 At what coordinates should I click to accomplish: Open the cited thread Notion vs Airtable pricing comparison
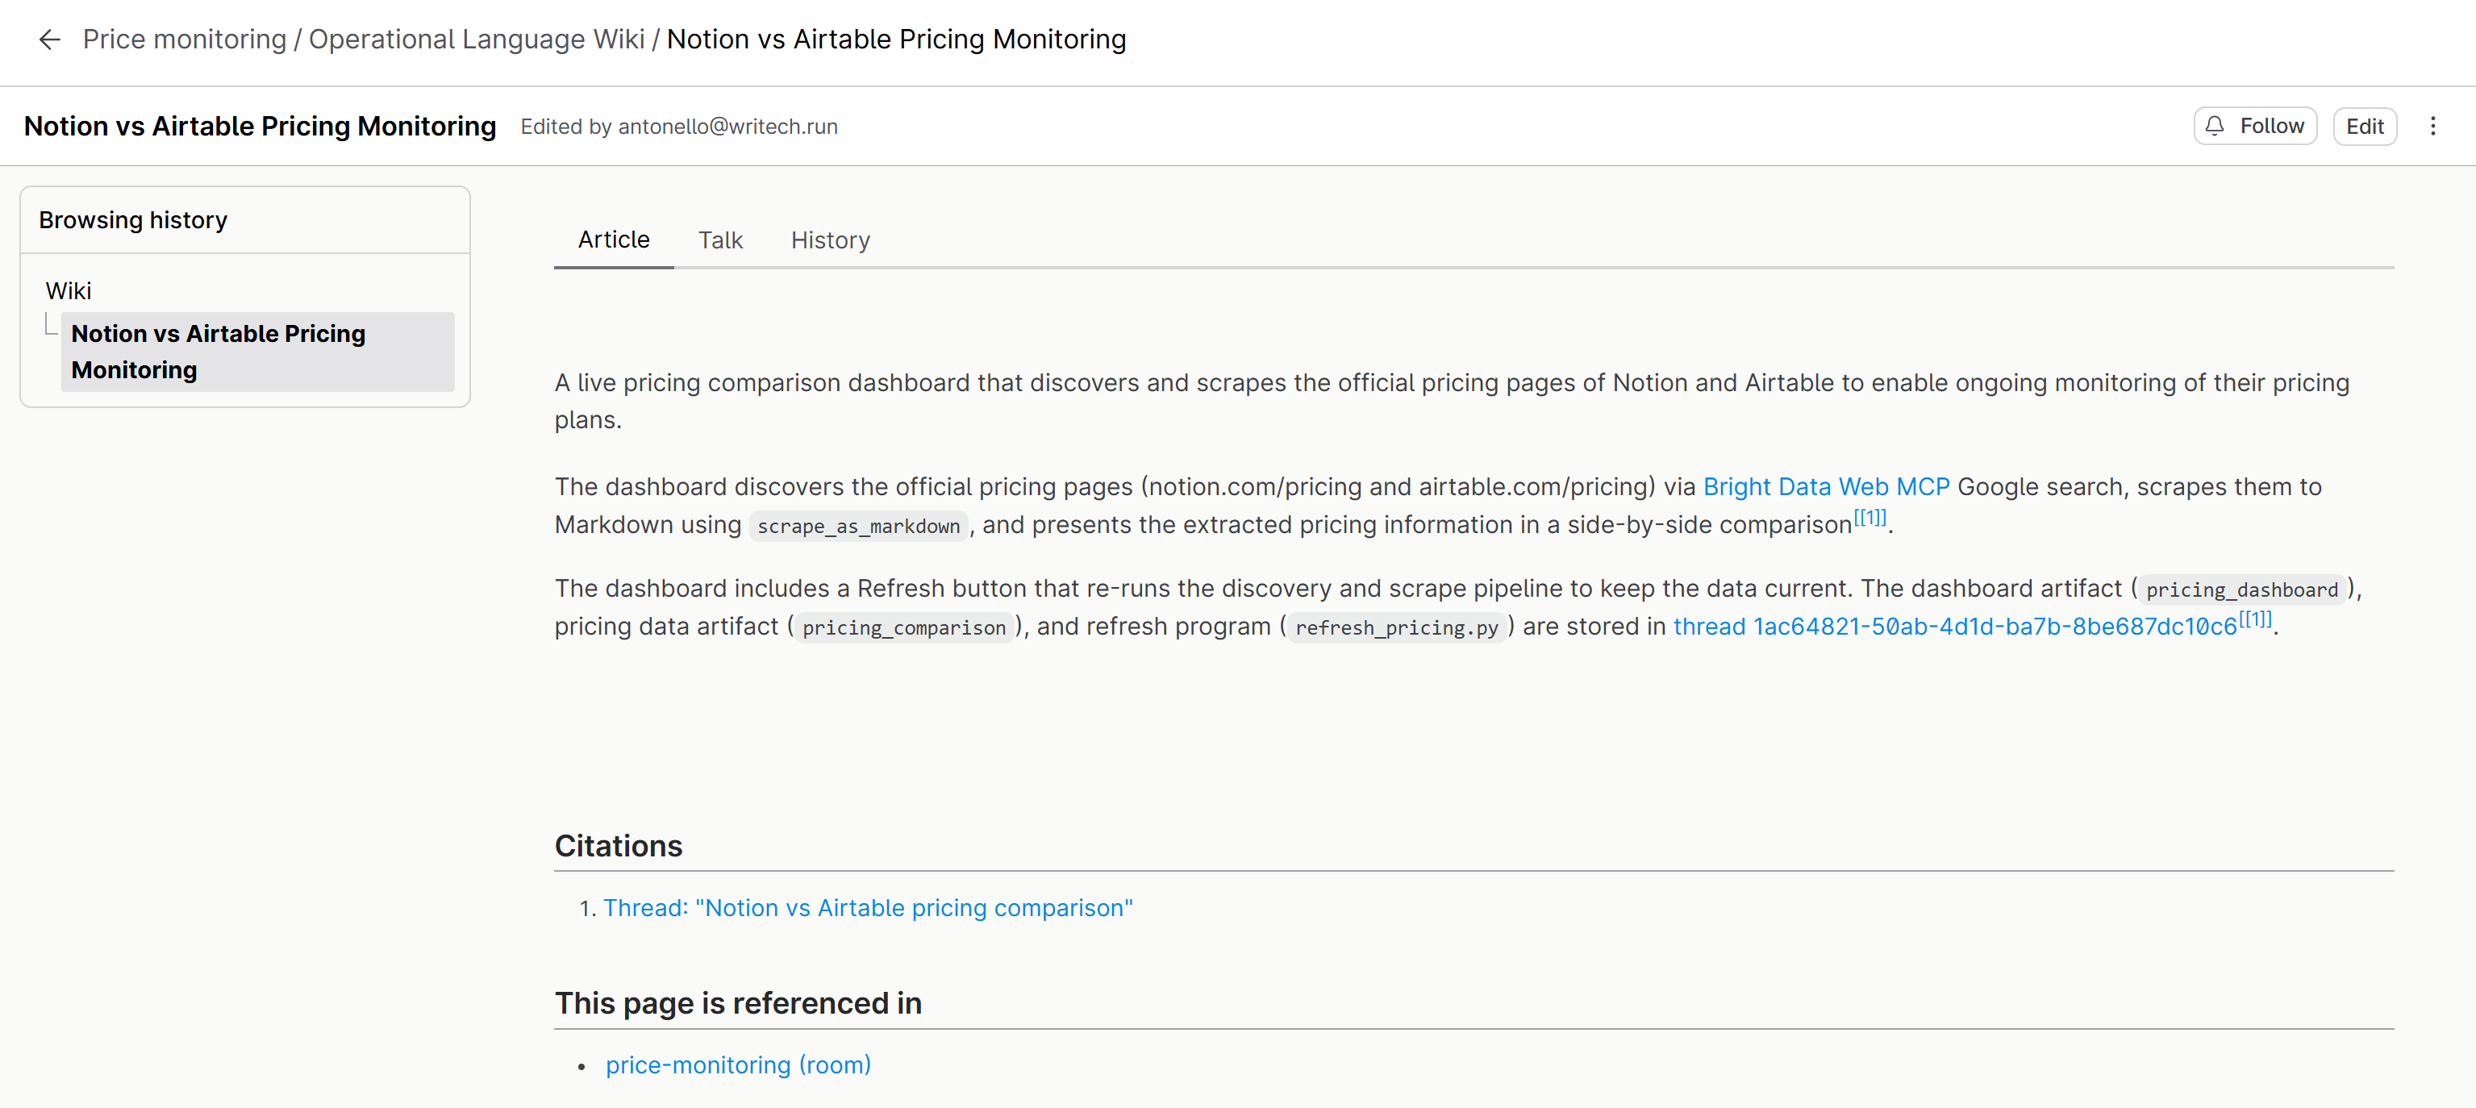pos(867,908)
